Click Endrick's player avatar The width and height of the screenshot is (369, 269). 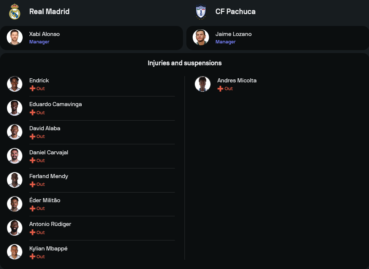coord(15,84)
